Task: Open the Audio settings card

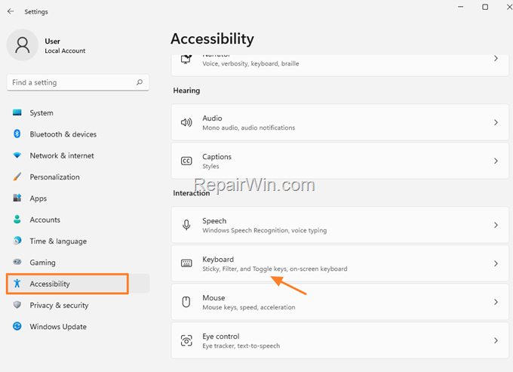Action: 340,122
